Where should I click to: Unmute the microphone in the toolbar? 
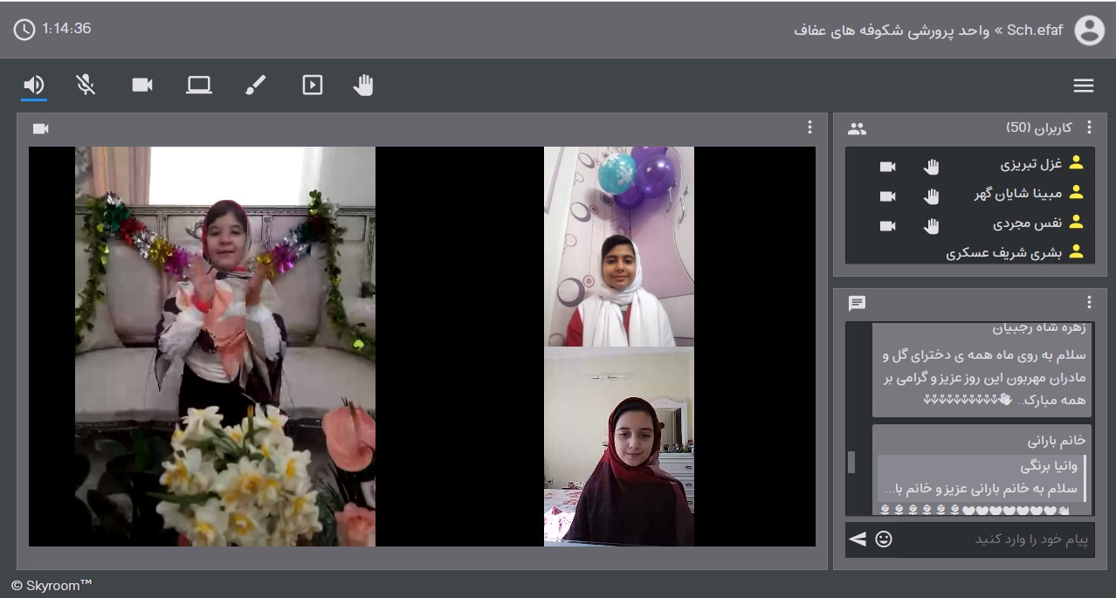click(x=86, y=85)
